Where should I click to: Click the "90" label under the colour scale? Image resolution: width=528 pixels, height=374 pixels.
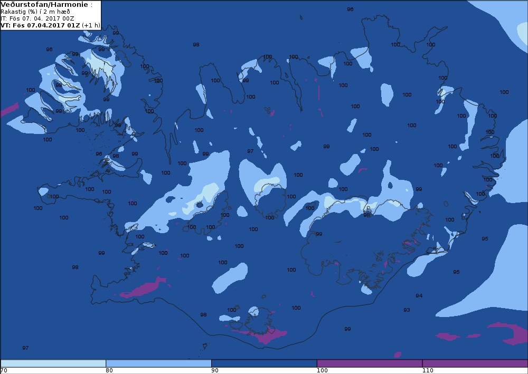214,371
